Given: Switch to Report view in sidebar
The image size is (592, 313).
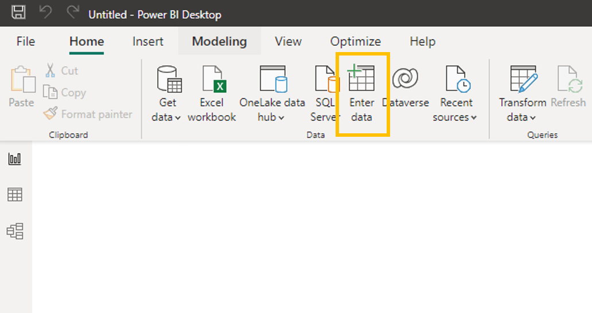Looking at the screenshot, I should click(x=15, y=159).
